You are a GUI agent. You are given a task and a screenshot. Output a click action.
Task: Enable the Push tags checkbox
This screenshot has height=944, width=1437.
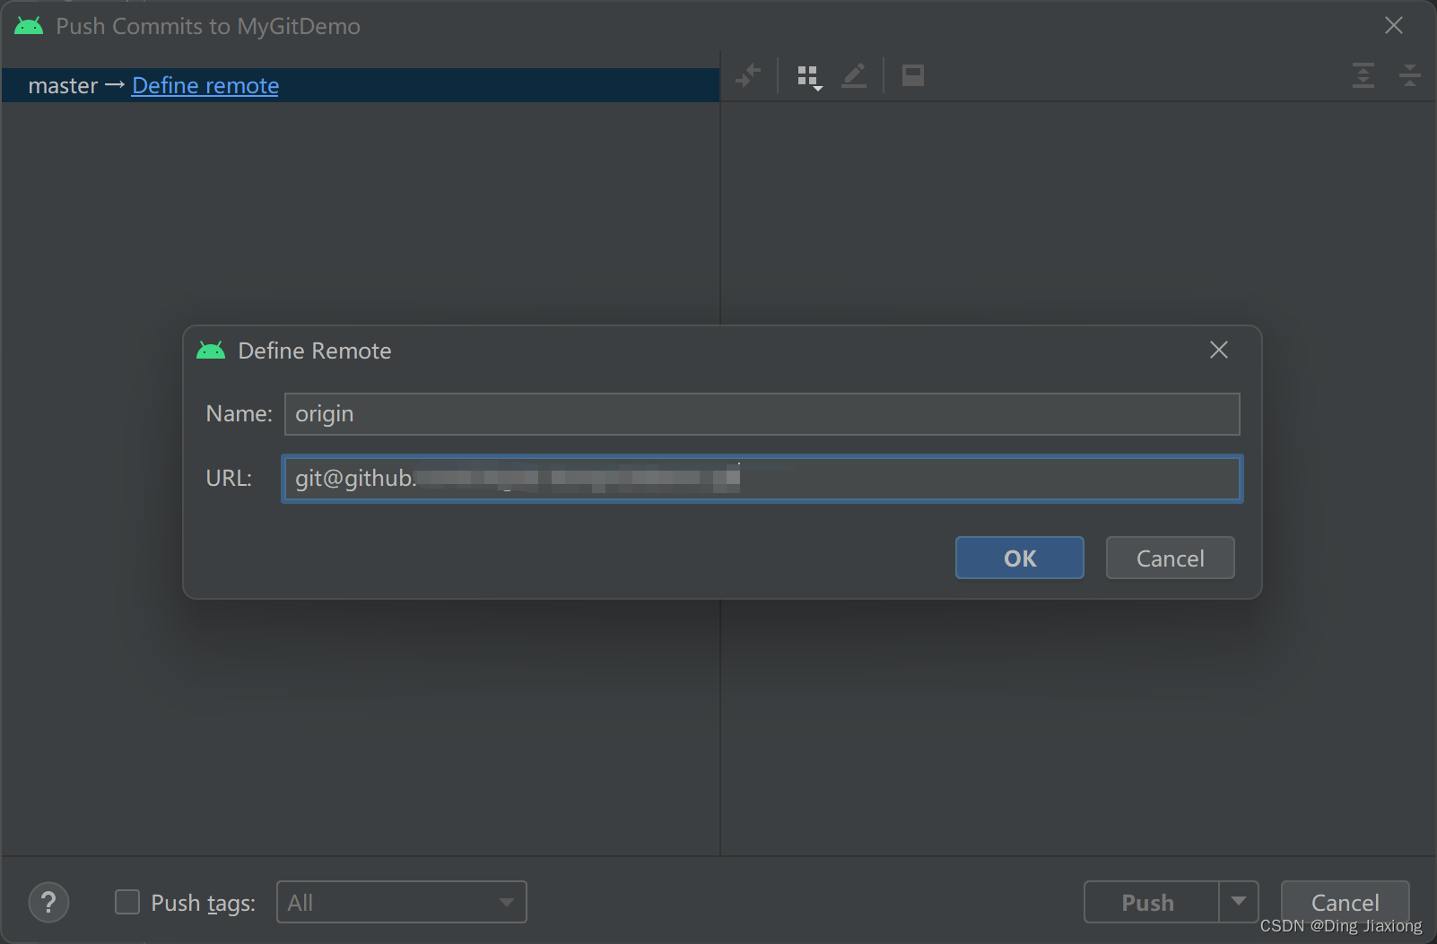coord(127,902)
